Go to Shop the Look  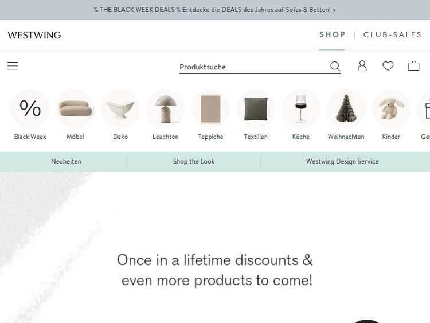pos(194,161)
